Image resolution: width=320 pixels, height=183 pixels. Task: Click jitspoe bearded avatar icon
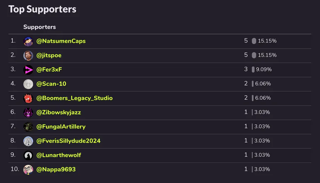[x=28, y=56]
